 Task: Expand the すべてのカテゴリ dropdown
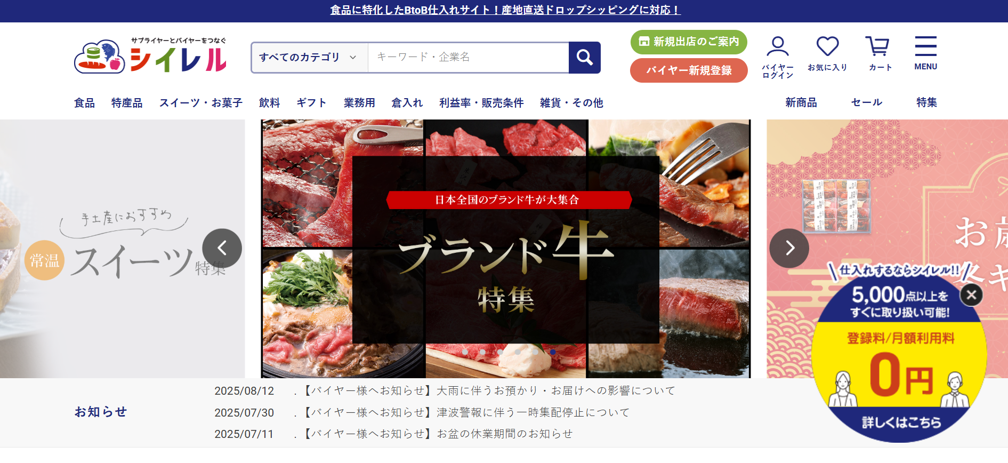(309, 57)
